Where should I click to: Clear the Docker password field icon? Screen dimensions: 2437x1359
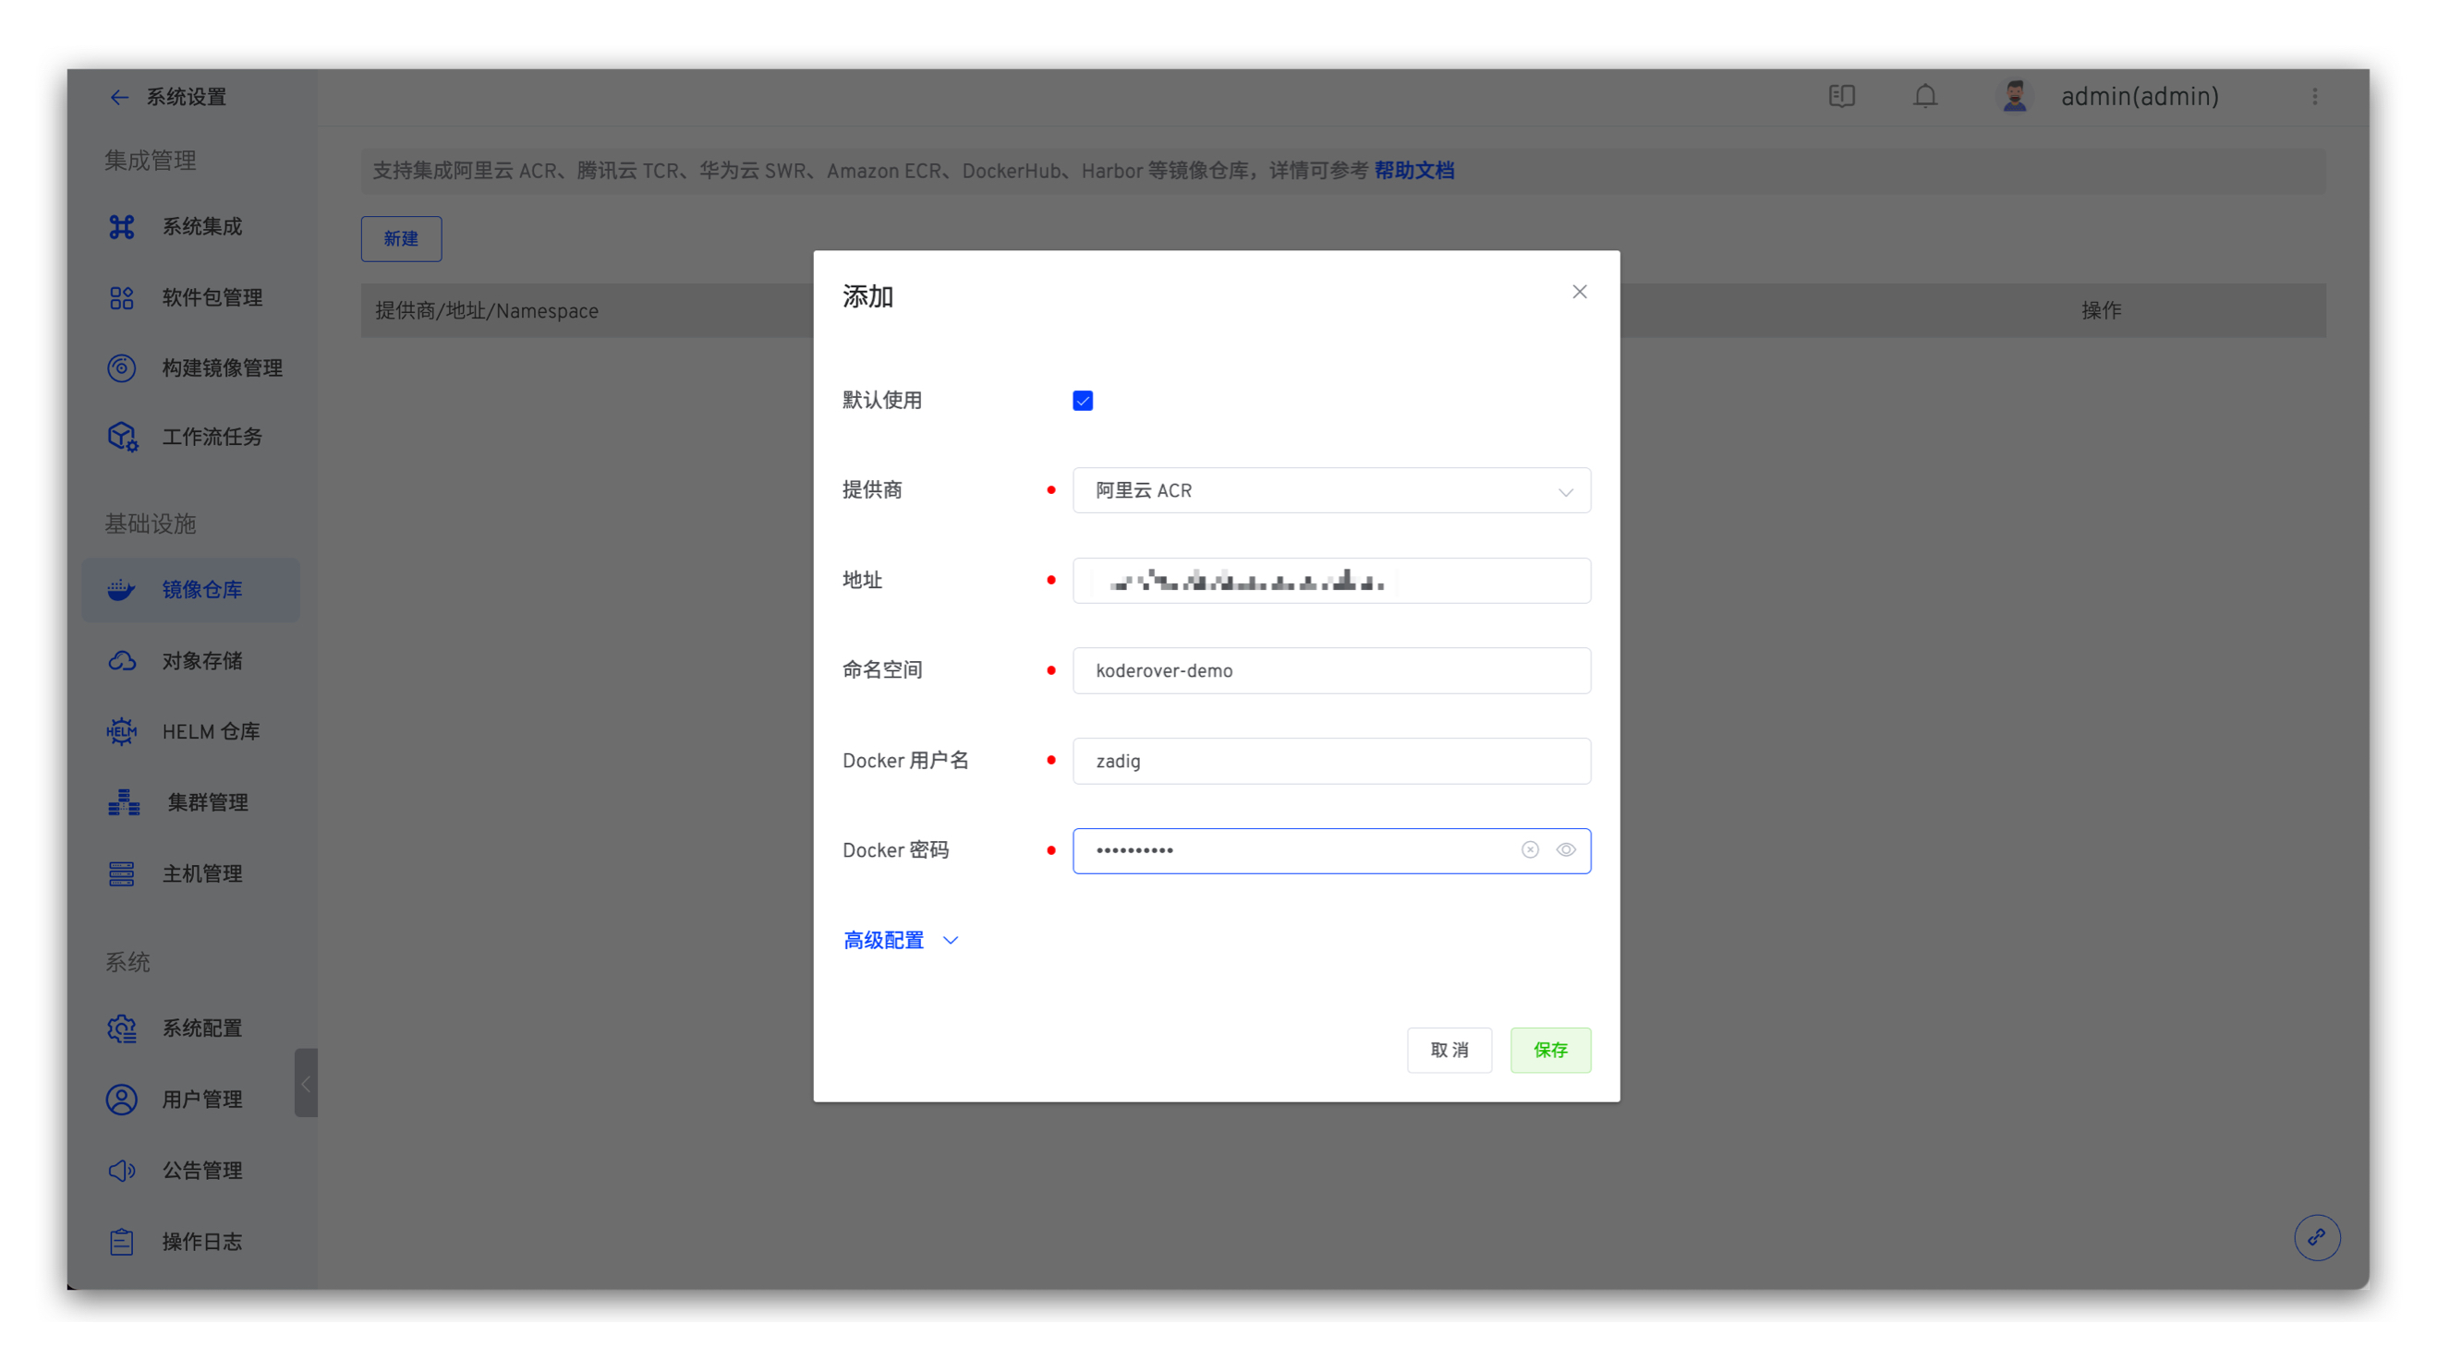(1530, 849)
